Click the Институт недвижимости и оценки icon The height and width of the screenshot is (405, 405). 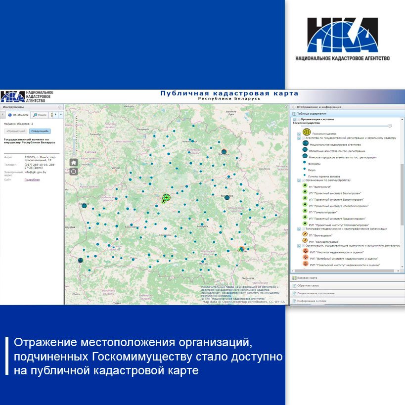305,252
